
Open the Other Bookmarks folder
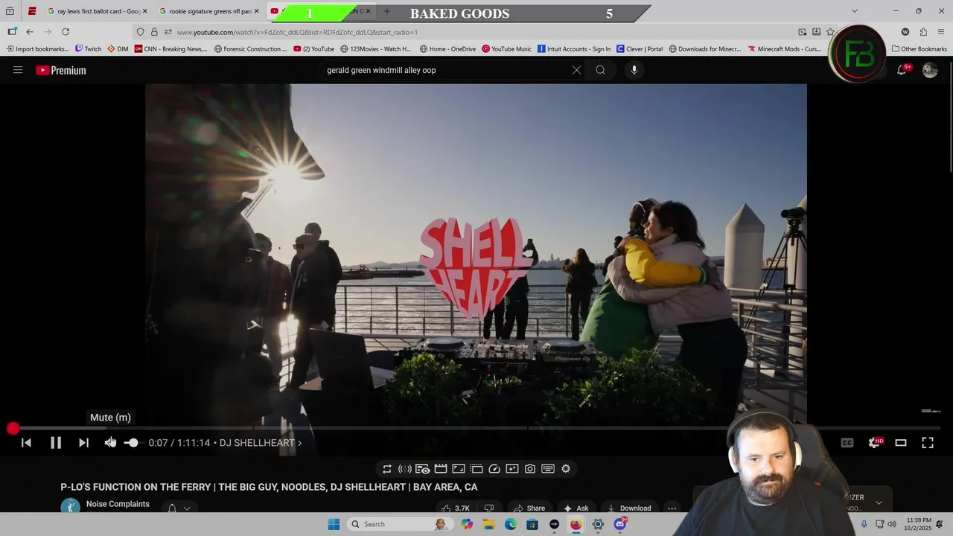coord(919,49)
